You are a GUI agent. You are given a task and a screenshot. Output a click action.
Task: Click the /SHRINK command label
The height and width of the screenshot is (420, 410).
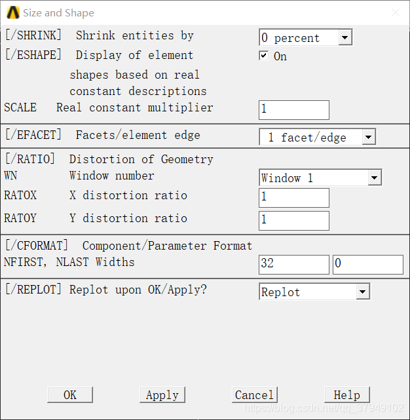33,35
